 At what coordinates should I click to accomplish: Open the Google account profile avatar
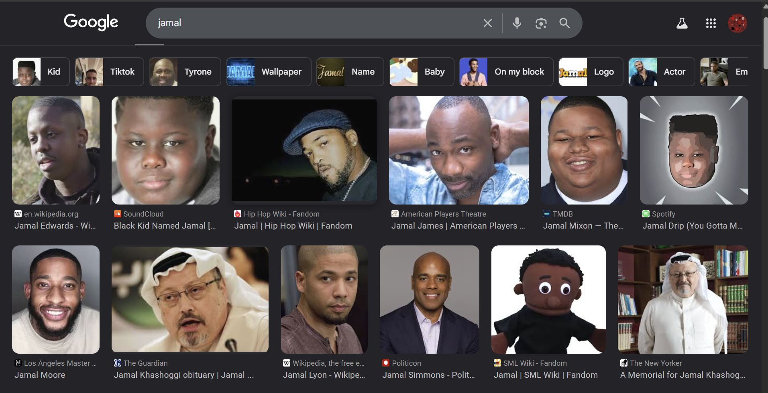[x=737, y=23]
